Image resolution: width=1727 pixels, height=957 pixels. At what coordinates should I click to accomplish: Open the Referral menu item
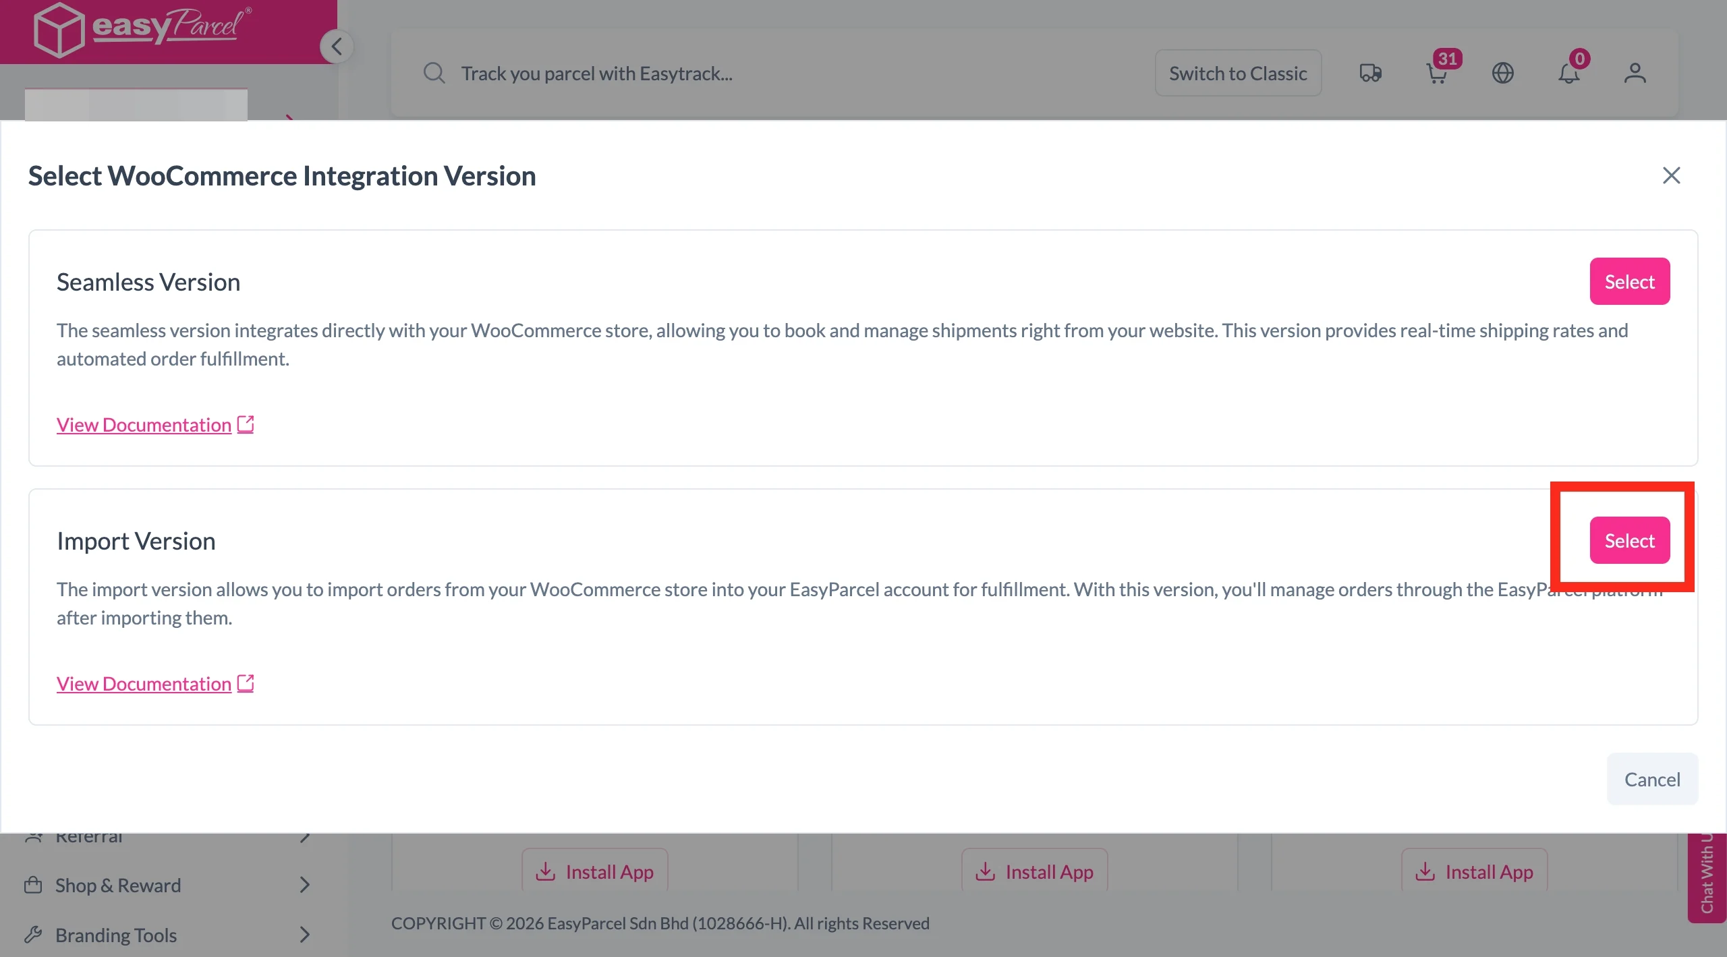[90, 836]
